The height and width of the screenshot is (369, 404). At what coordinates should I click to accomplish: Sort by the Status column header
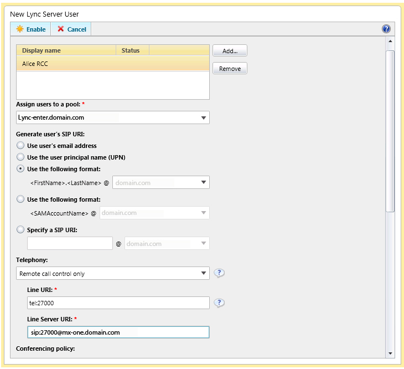(x=132, y=50)
